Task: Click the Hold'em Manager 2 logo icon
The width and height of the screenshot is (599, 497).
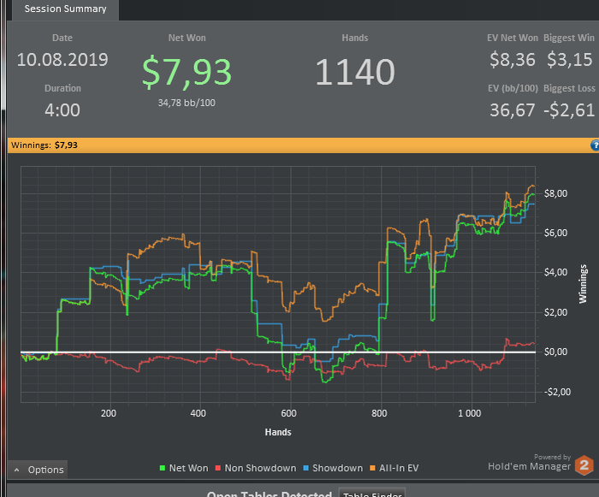Action: pos(584,464)
